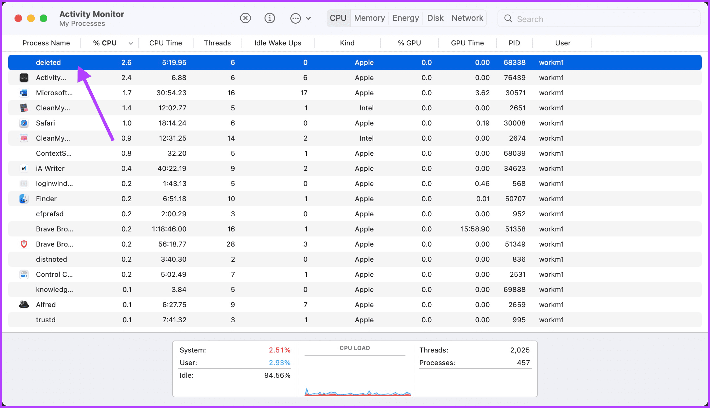710x408 pixels.
Task: Switch to the Memory tab
Action: (370, 18)
